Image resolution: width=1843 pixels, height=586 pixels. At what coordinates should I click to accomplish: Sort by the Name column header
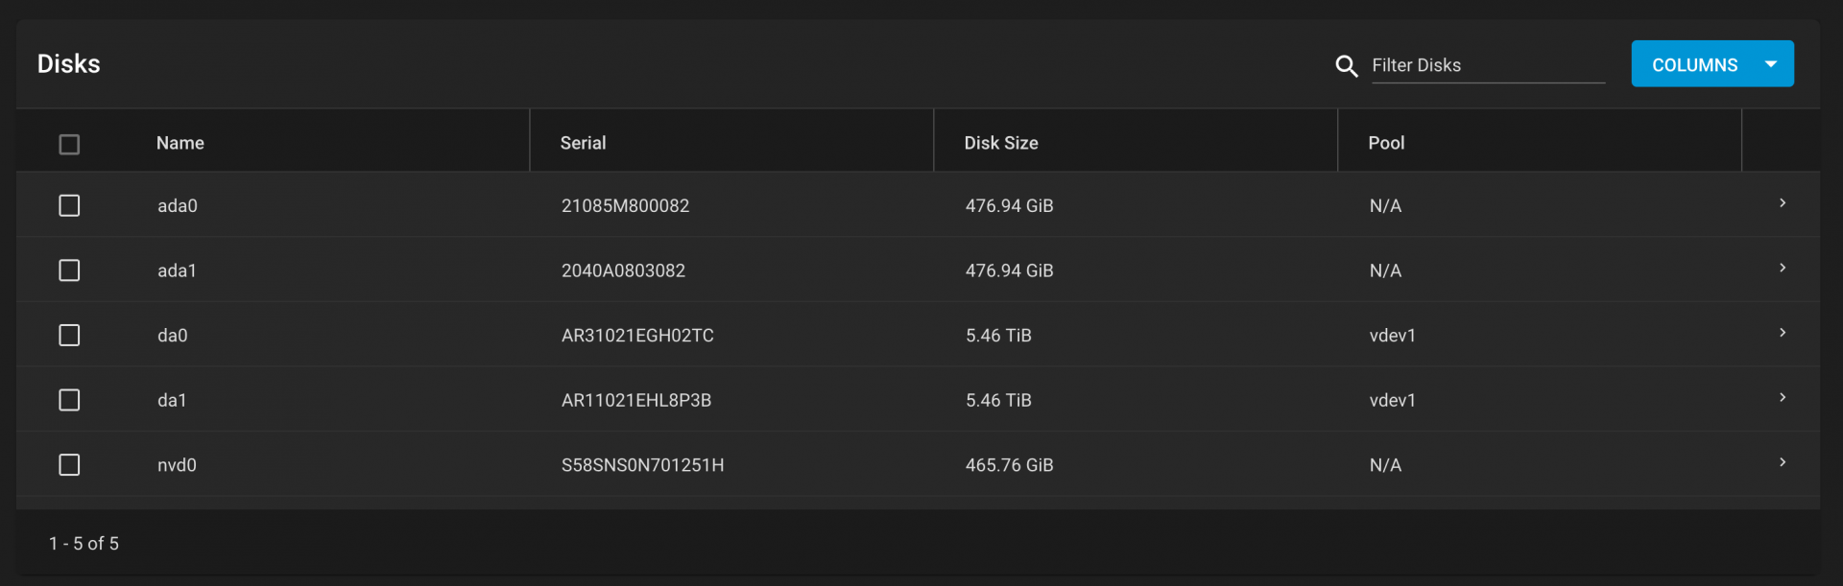[180, 143]
